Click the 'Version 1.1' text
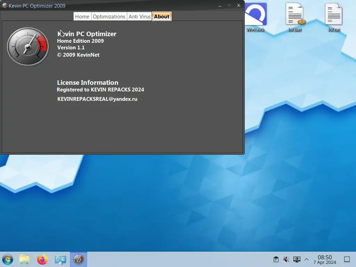356x267 pixels. (71, 47)
